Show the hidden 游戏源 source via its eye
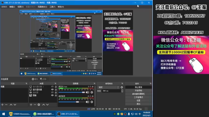The width and height of the screenshot is (209, 117). [53, 93]
